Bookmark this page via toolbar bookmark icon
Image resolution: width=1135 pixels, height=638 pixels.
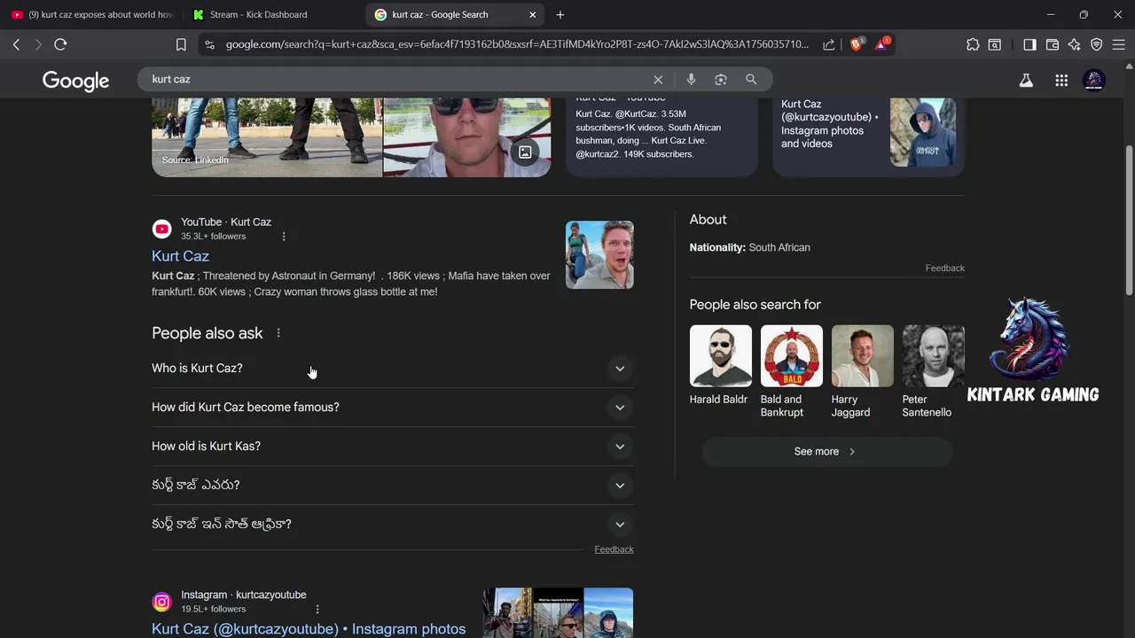coord(181,44)
